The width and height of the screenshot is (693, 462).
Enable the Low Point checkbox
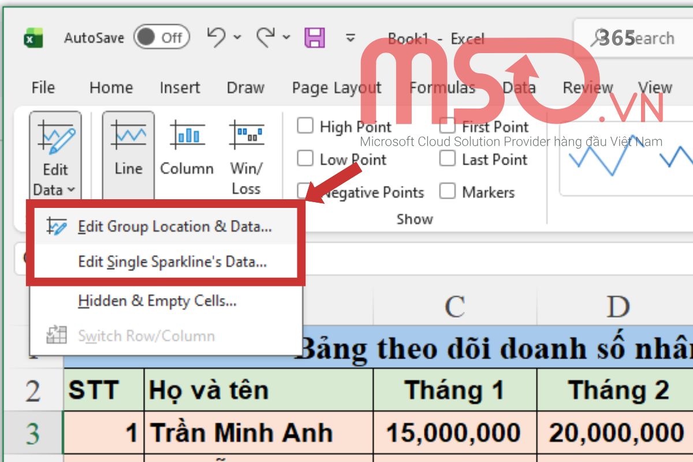pyautogui.click(x=305, y=159)
